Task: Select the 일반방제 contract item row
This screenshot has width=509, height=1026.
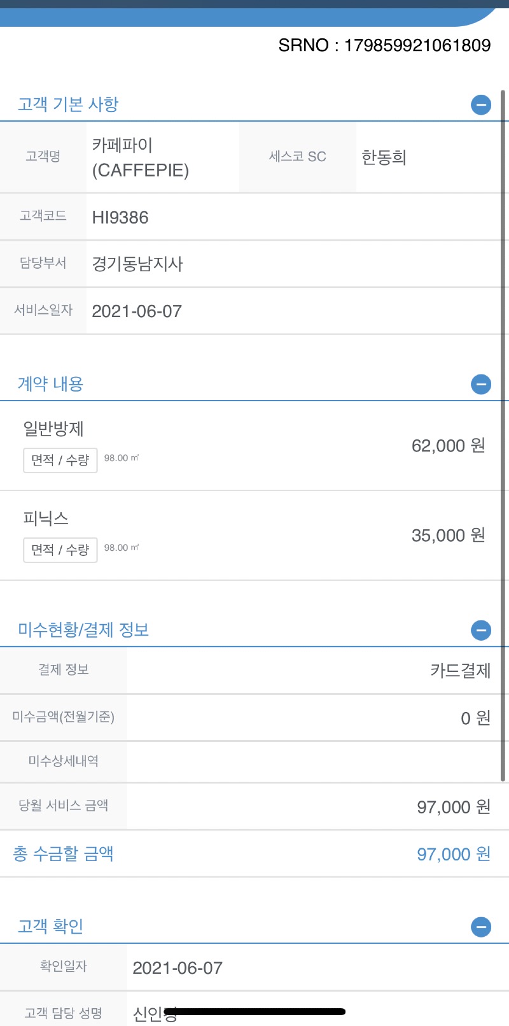Action: point(254,445)
